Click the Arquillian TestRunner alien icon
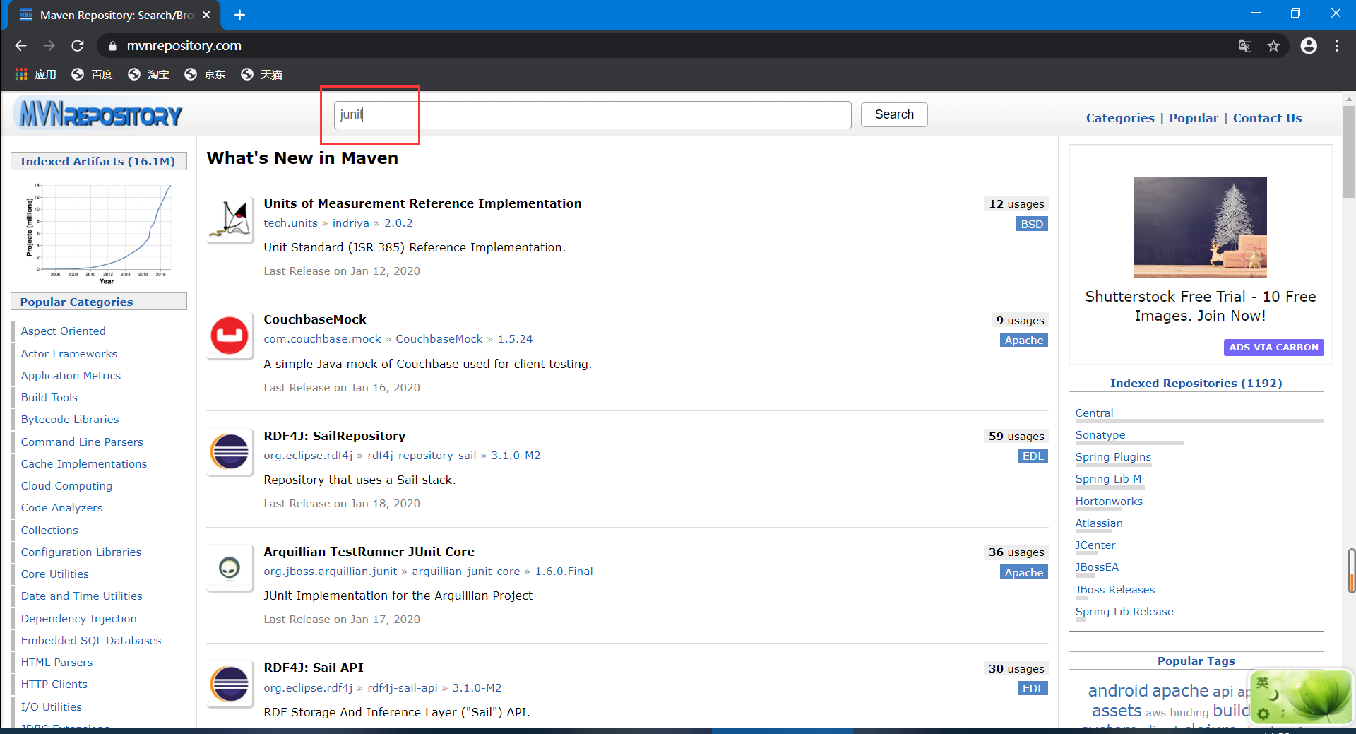This screenshot has height=734, width=1356. (230, 568)
